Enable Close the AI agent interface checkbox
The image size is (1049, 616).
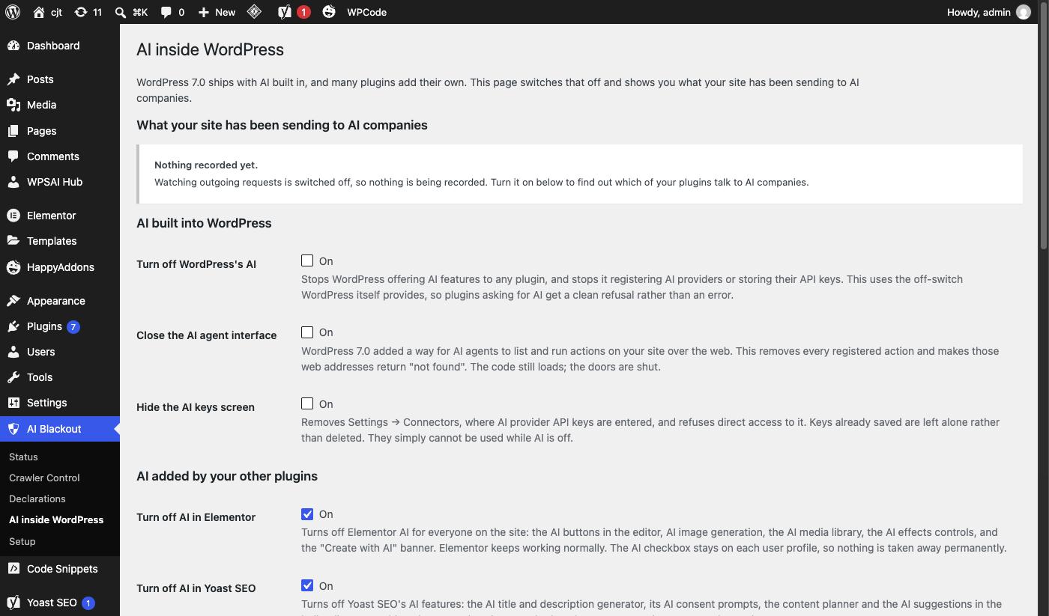click(307, 332)
